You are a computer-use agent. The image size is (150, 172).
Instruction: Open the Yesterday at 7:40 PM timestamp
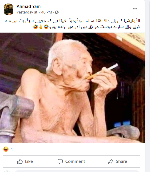click(x=34, y=12)
